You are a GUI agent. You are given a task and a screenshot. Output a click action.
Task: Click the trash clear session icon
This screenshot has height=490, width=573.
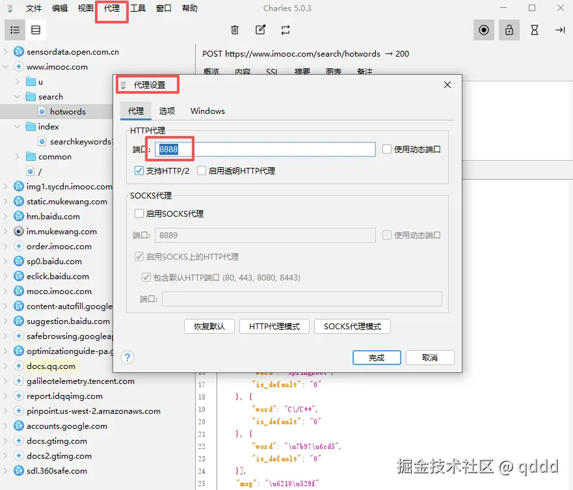pyautogui.click(x=235, y=30)
